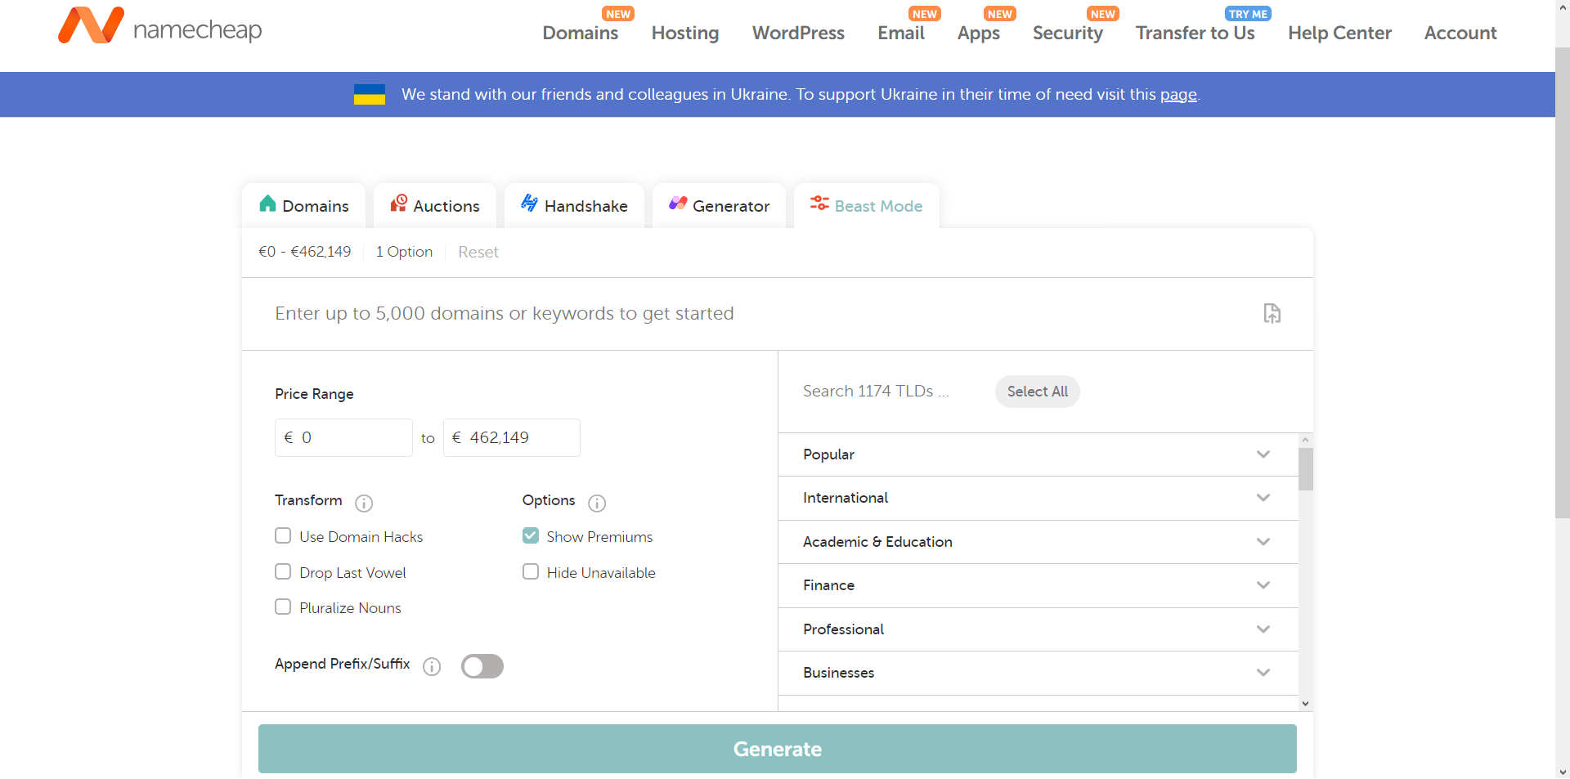Uncheck the Show Premiums option
1570x779 pixels.
530,535
